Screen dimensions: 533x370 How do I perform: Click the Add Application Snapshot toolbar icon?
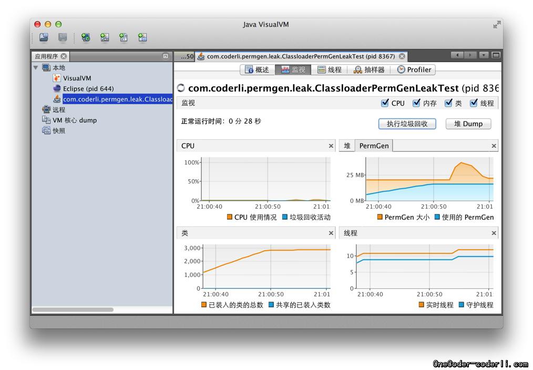pyautogui.click(x=142, y=37)
